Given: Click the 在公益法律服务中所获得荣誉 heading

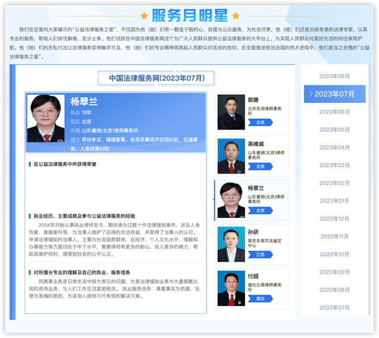Looking at the screenshot, I should [65, 164].
